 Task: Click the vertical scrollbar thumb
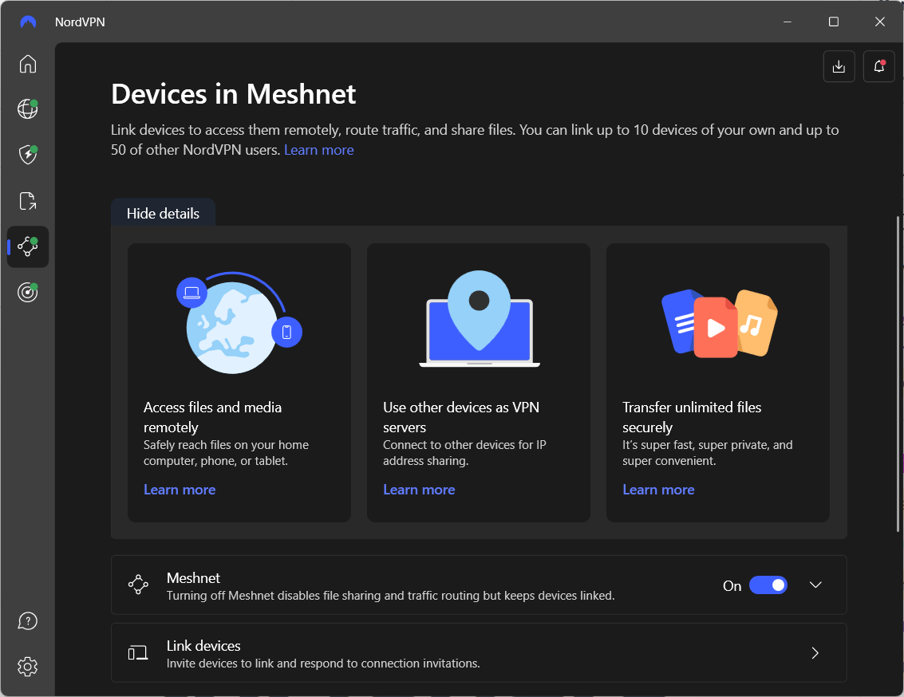coord(898,373)
